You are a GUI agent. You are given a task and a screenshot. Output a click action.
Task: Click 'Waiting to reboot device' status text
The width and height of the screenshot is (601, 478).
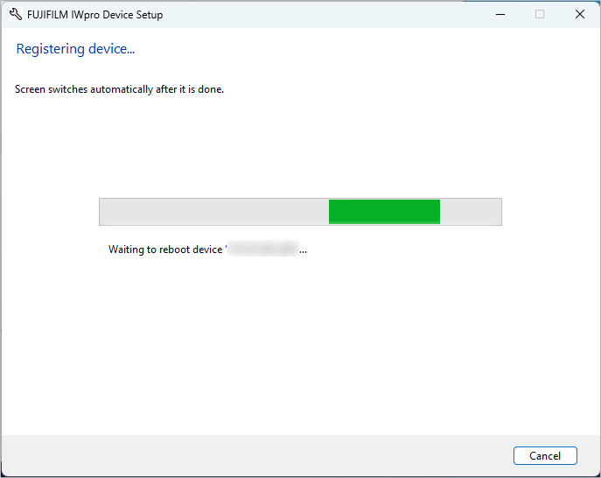tap(207, 250)
